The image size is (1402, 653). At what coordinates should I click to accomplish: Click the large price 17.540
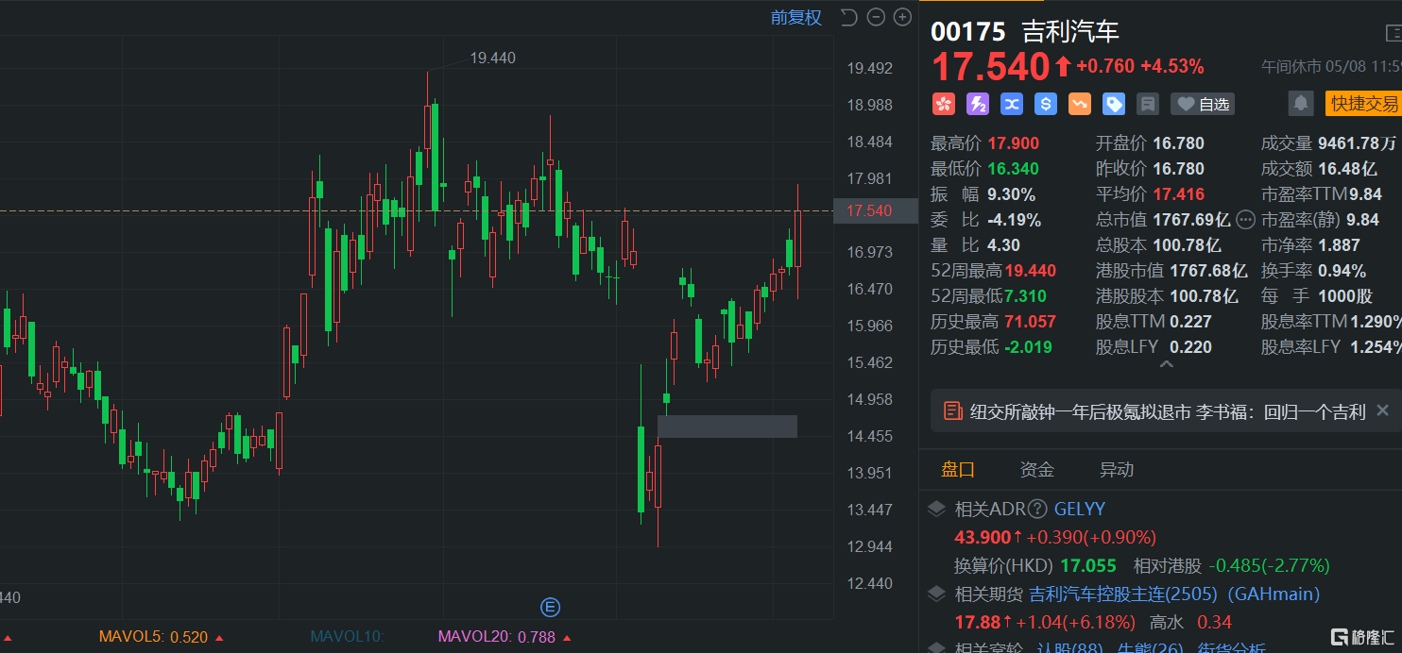pos(991,67)
